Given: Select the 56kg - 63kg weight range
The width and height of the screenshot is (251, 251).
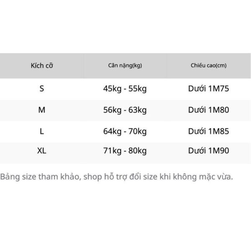Looking at the screenshot, I should (x=125, y=110).
